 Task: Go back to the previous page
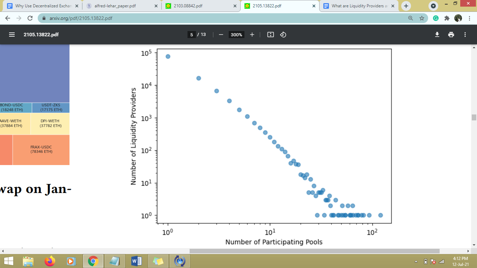coord(8,18)
